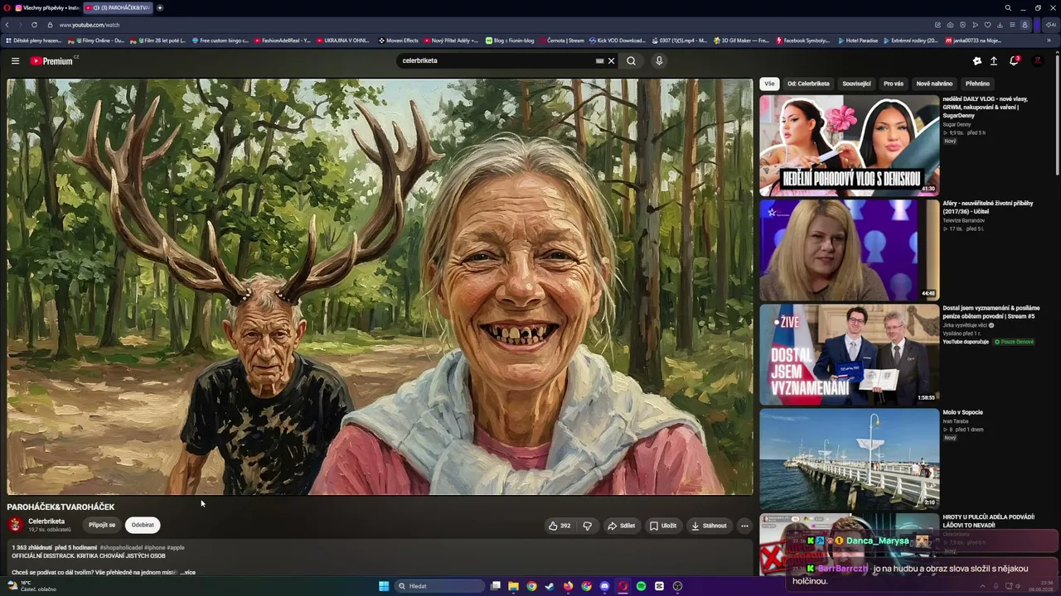Open Aféry Učitel video thumbnail

[x=850, y=250]
